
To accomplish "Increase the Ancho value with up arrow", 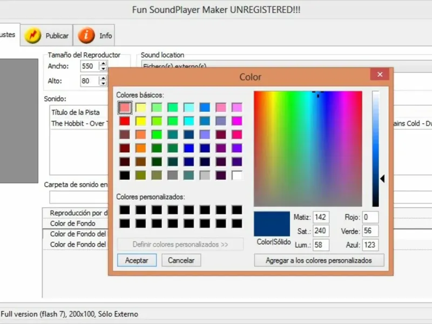I will [x=103, y=64].
